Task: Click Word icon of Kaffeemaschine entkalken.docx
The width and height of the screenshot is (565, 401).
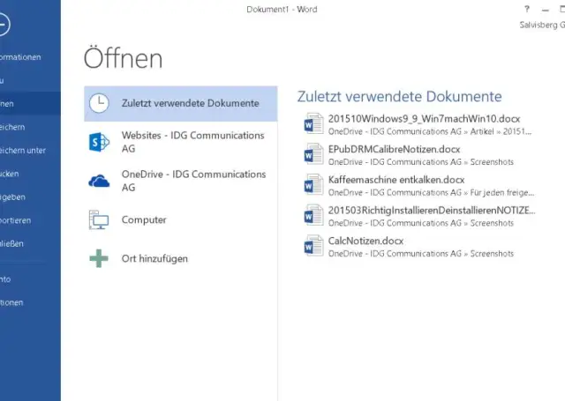Action: (x=313, y=185)
